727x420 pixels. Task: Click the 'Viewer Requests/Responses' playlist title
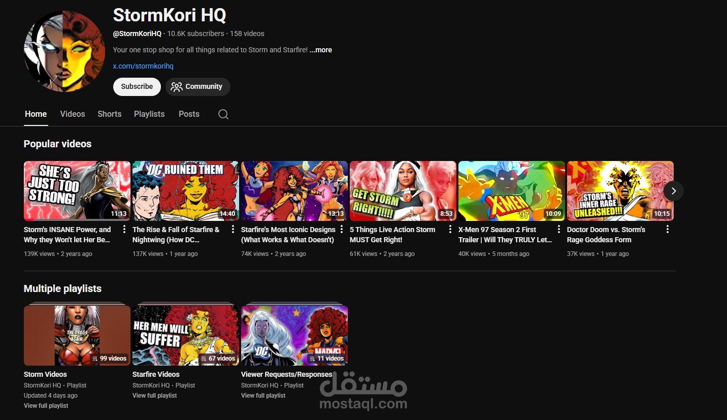[287, 374]
